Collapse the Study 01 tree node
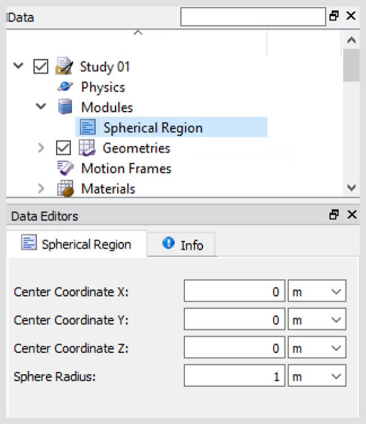The width and height of the screenshot is (366, 424). (x=19, y=65)
